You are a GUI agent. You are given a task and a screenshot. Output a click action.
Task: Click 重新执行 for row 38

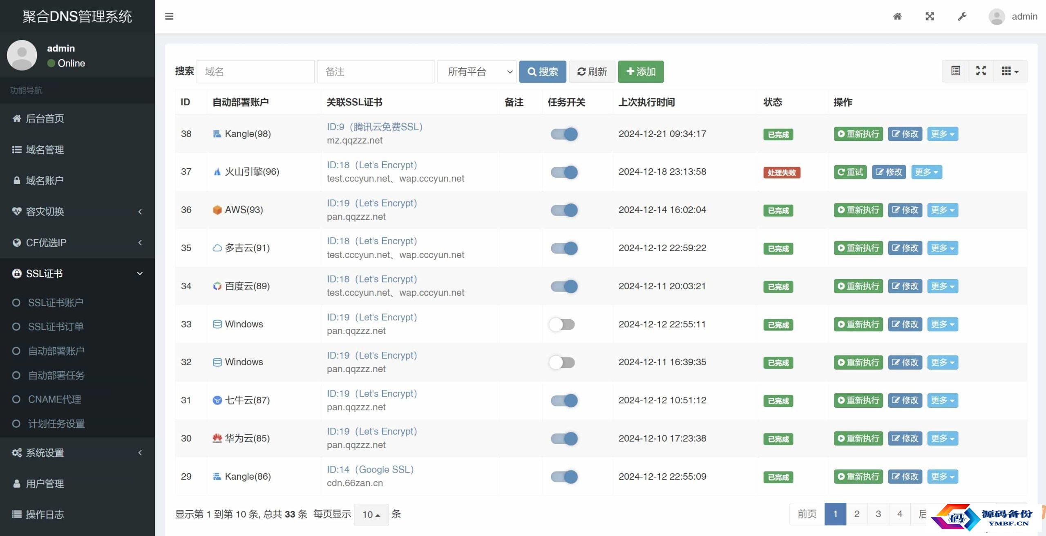click(858, 134)
